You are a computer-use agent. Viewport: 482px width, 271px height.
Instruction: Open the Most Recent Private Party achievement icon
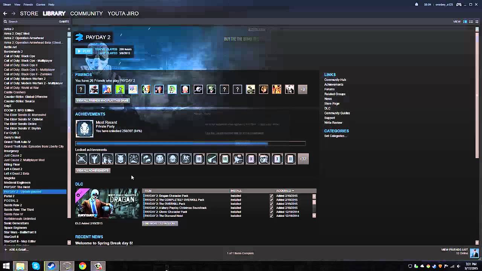click(x=84, y=129)
